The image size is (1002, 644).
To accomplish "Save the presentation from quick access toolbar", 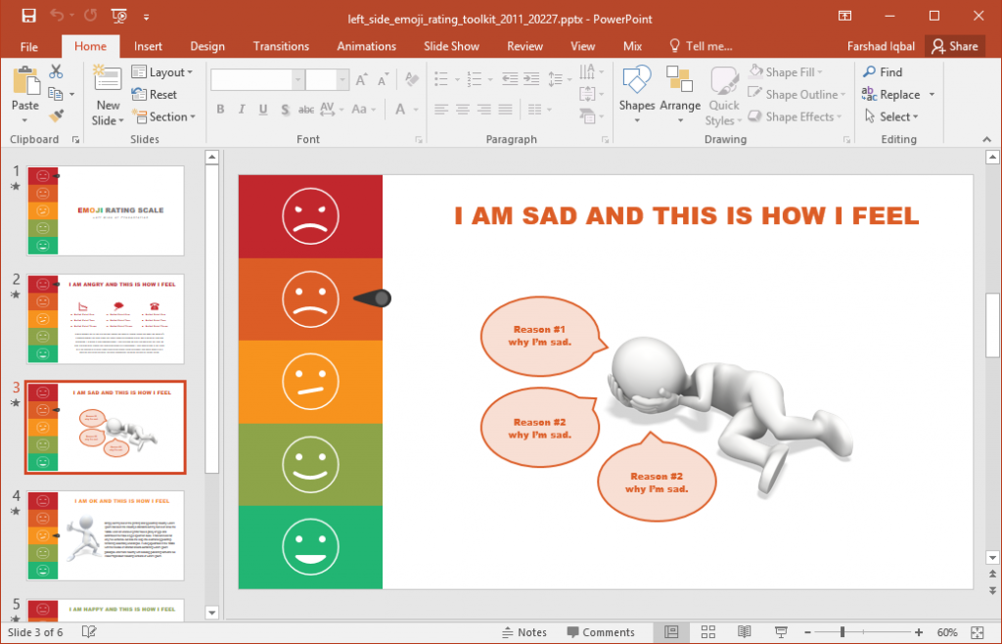I will tap(28, 16).
